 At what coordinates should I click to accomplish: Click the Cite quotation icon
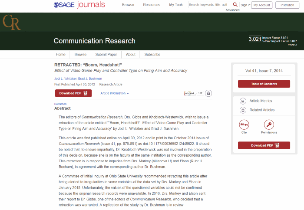(x=244, y=125)
